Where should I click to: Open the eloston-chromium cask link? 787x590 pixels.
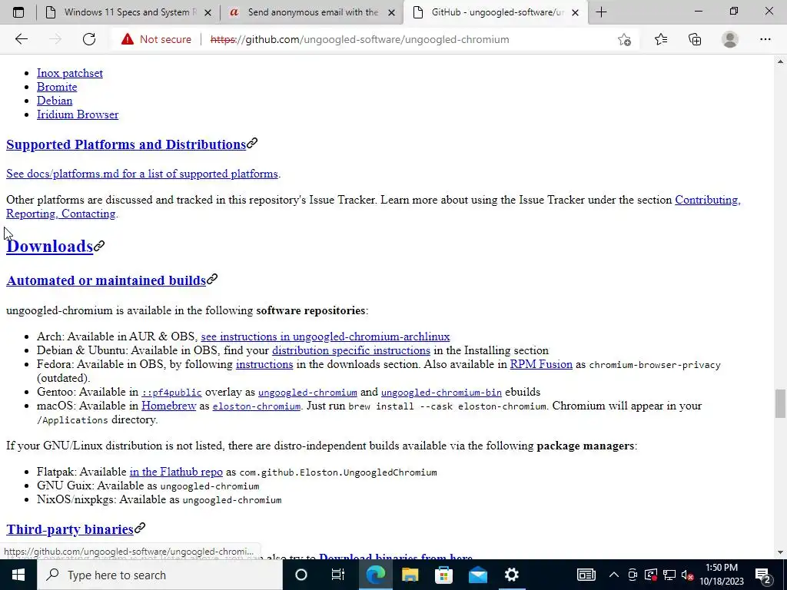[257, 406]
